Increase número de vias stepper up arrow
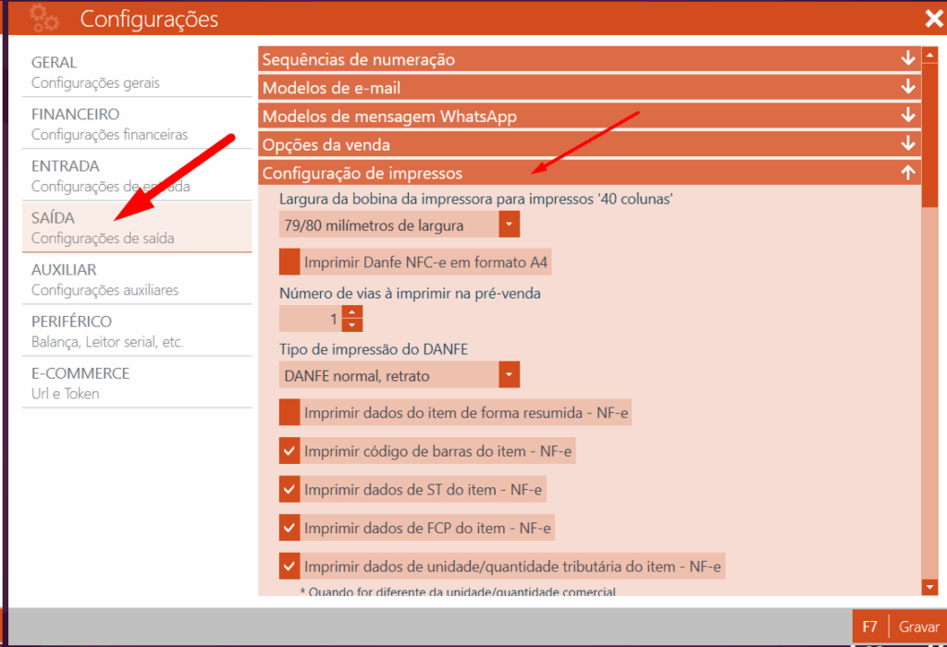Screen dimensions: 947x647 point(351,313)
